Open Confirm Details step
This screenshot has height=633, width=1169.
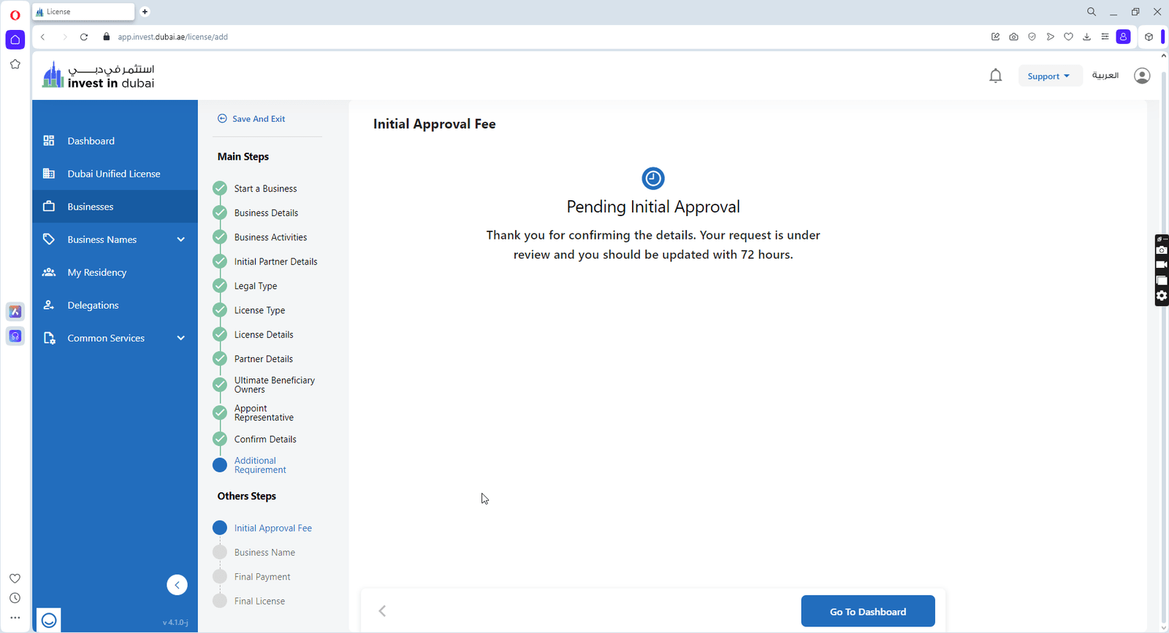pos(265,440)
